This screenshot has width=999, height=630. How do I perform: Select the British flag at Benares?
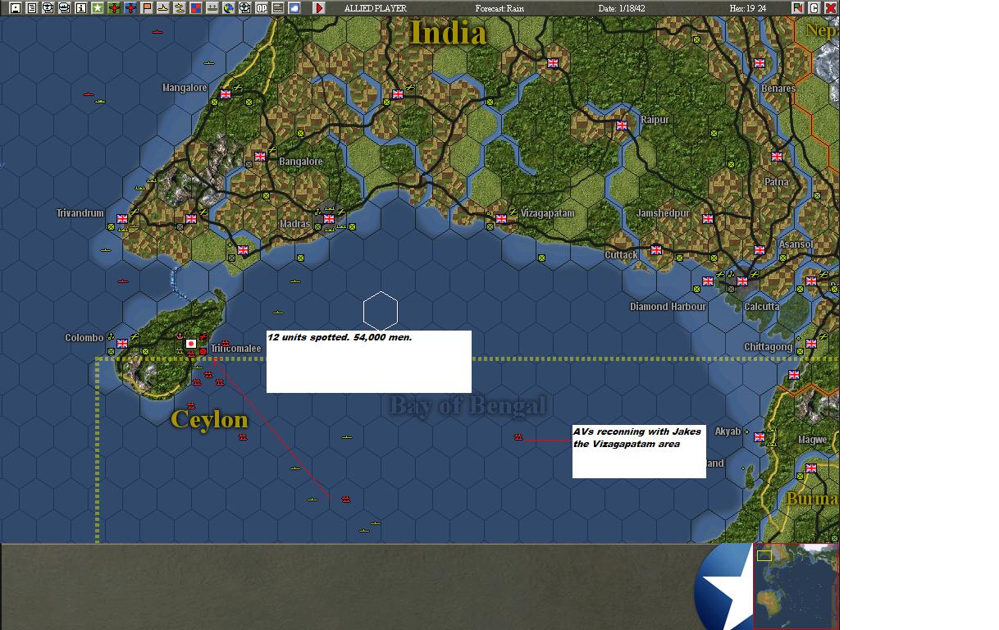760,63
